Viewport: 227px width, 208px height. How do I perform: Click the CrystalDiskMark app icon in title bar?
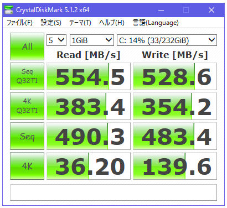(x=9, y=10)
